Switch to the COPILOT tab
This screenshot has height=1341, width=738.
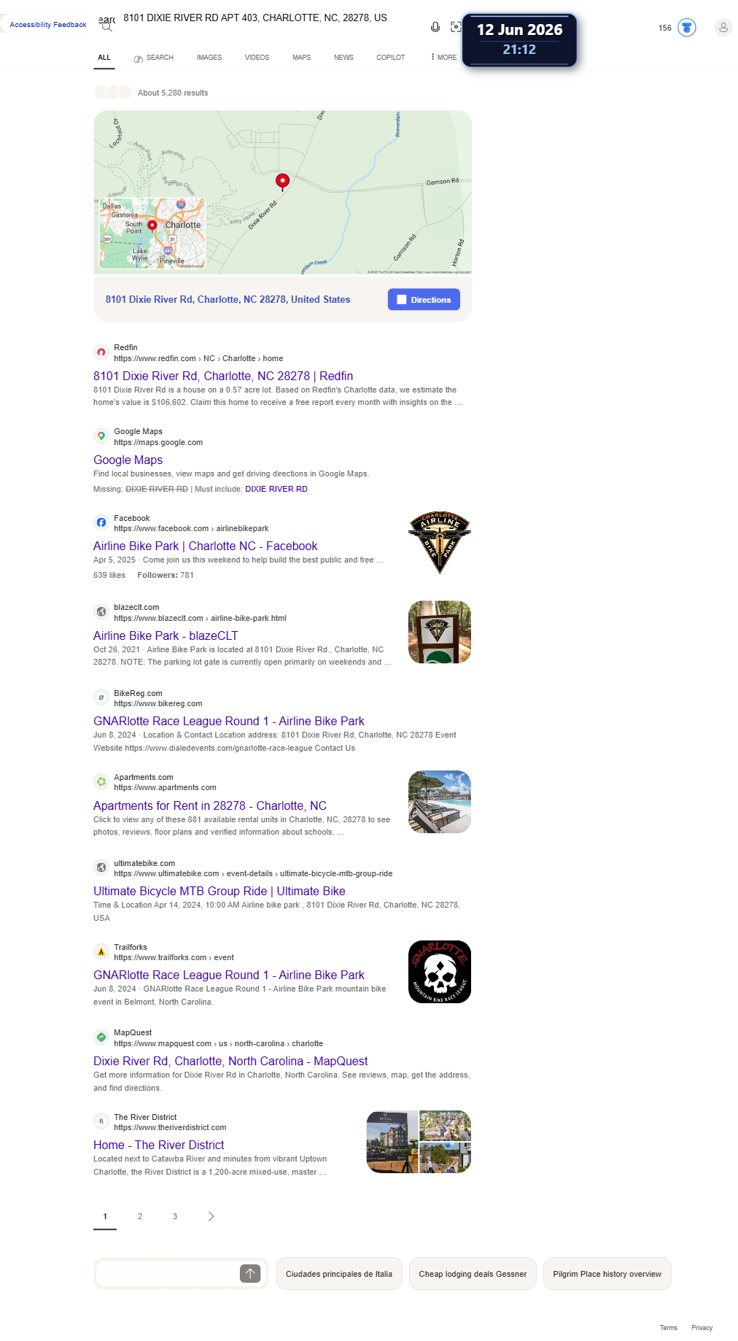pyautogui.click(x=391, y=57)
